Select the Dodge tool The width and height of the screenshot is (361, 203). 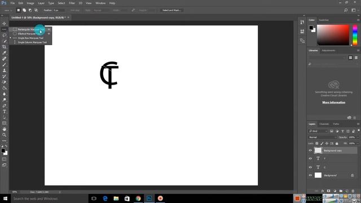4,100
